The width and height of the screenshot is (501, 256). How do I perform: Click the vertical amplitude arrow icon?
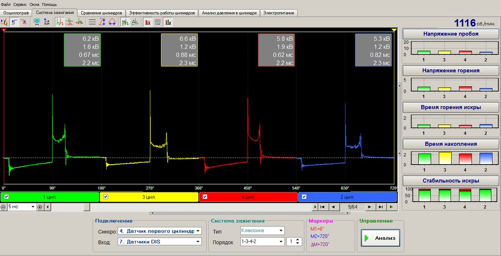[x=102, y=22]
